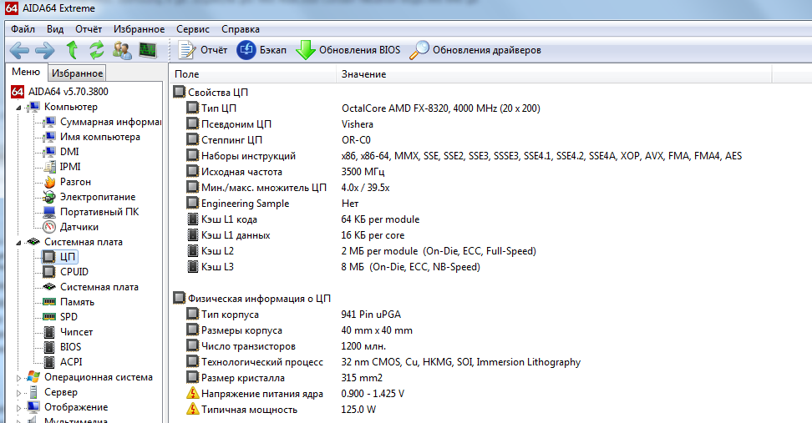Select Суммарная информация in the tree
Image resolution: width=812 pixels, height=423 pixels.
tap(102, 122)
